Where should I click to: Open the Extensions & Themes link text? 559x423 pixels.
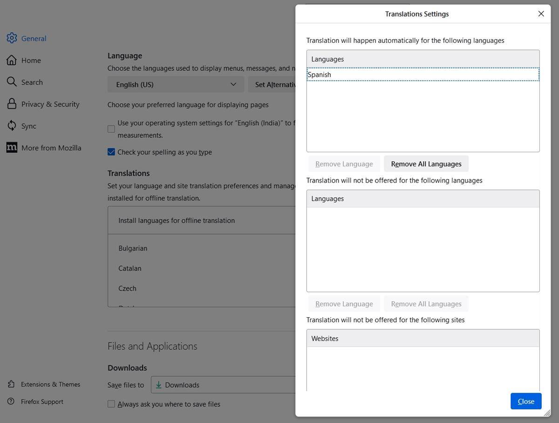(x=50, y=384)
